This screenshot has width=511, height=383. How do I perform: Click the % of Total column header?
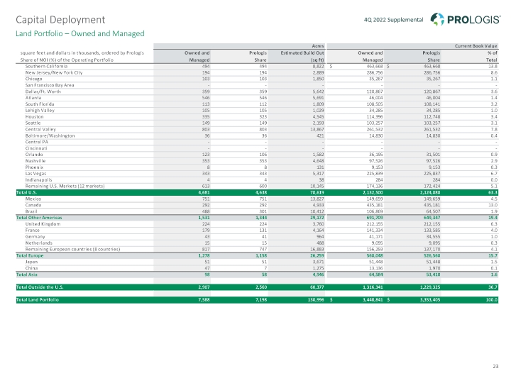click(x=488, y=57)
